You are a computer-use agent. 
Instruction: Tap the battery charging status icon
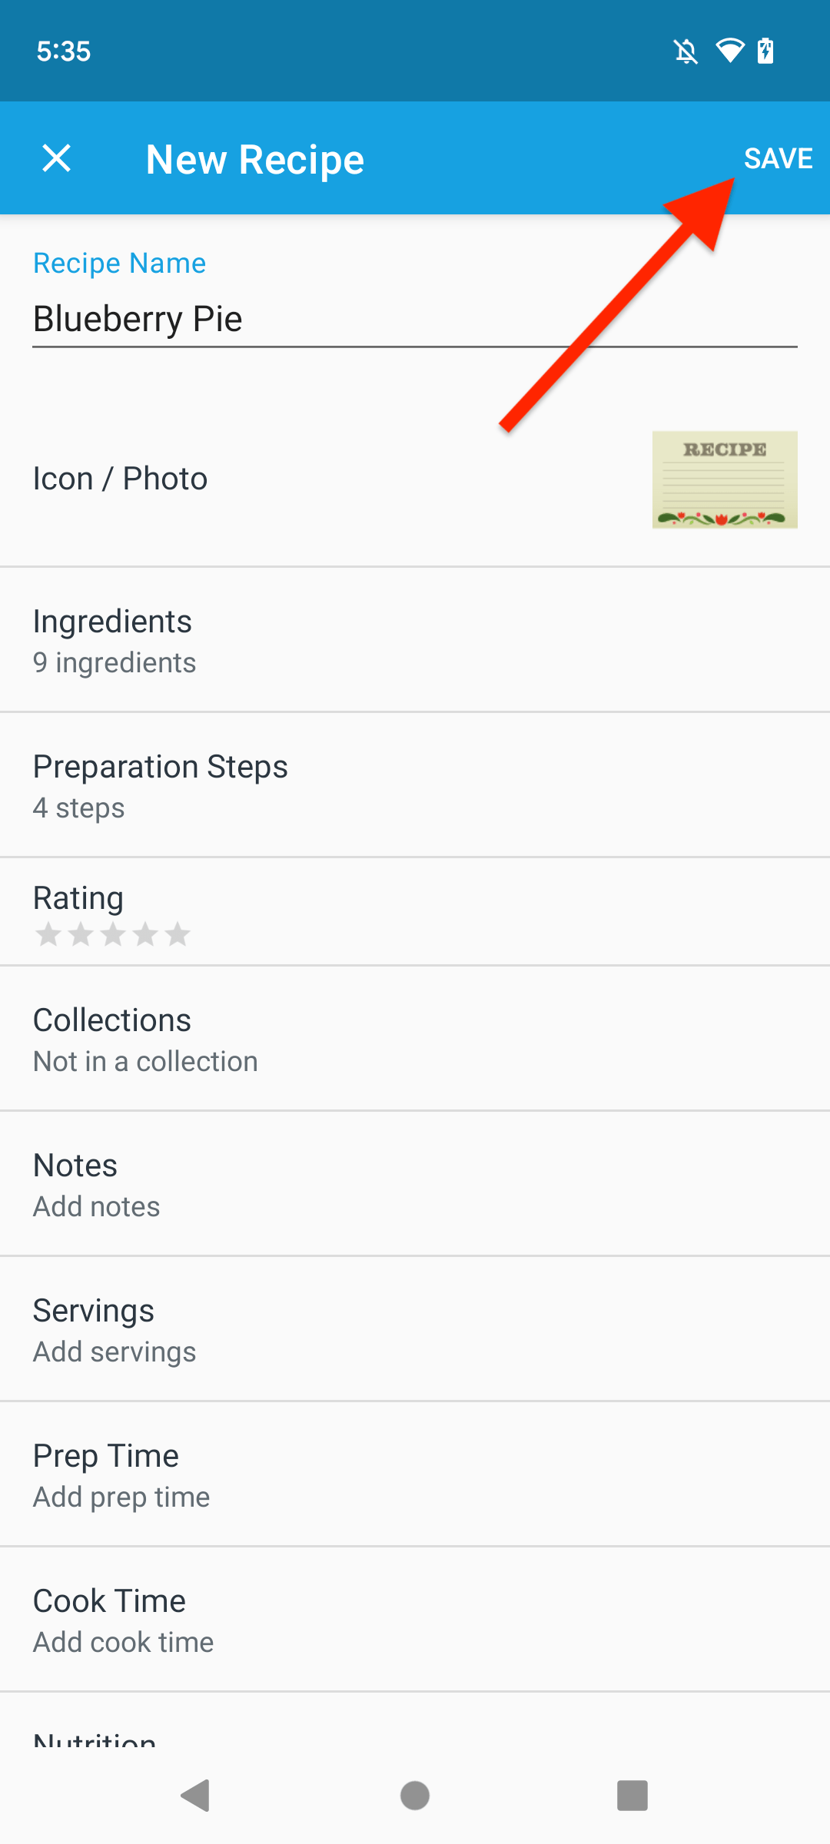(x=765, y=51)
